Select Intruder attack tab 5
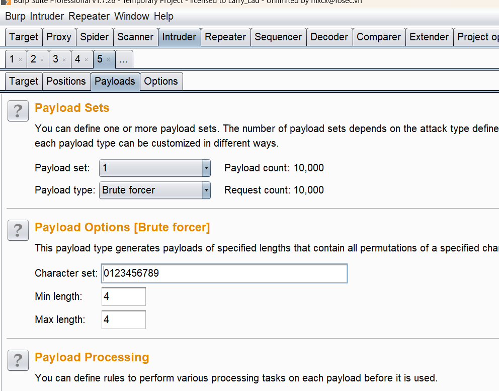 tap(100, 59)
